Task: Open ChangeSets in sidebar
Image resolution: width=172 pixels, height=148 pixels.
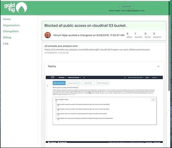Action: point(11,31)
